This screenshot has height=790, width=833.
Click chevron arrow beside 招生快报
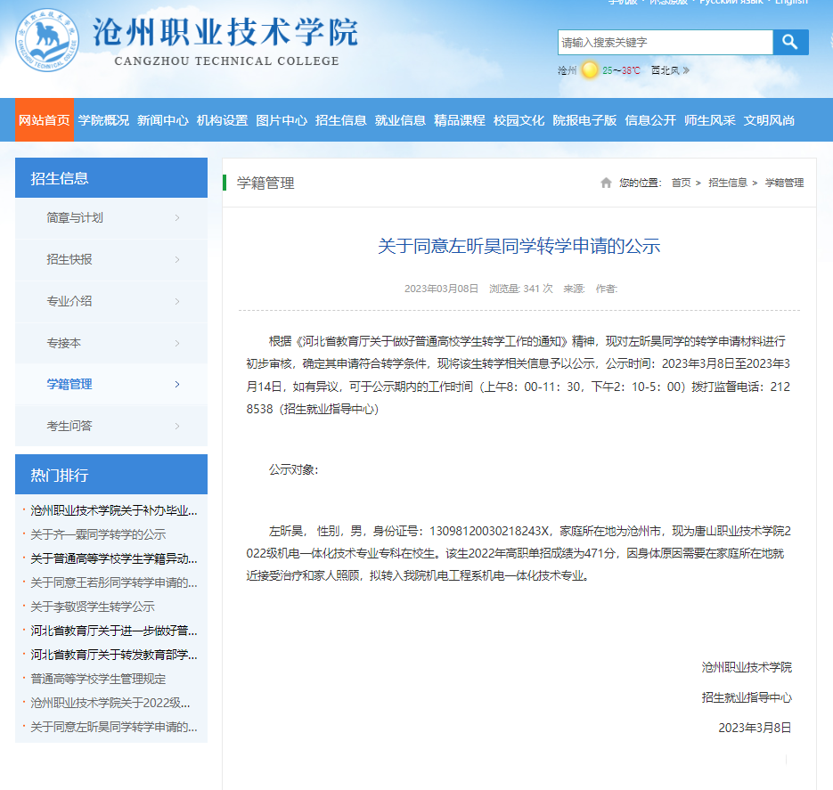pos(177,260)
